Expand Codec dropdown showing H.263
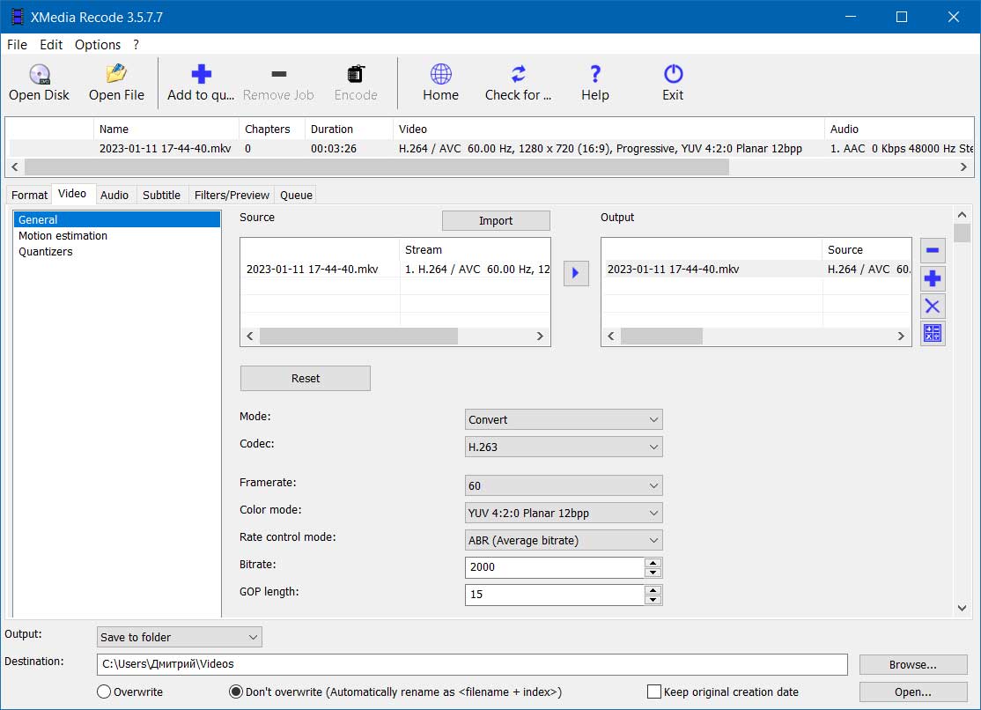This screenshot has width=981, height=710. [x=563, y=447]
